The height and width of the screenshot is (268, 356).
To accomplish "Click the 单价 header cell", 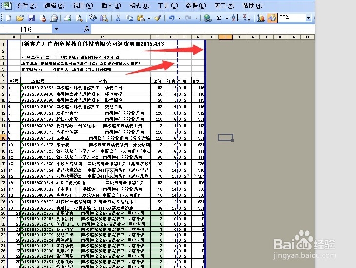I will tap(158, 81).
